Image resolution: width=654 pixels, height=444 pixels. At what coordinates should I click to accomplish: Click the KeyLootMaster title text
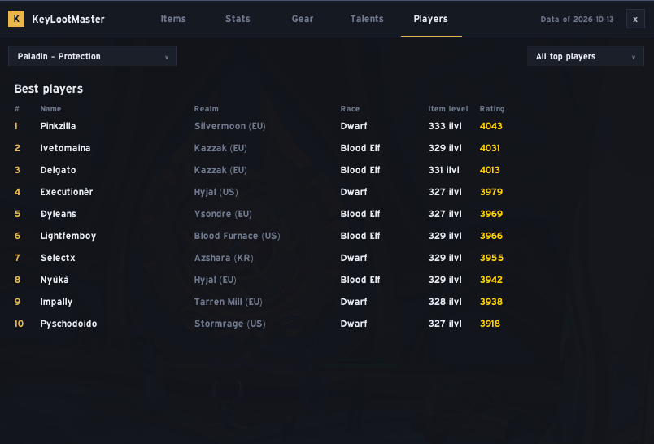tap(68, 20)
